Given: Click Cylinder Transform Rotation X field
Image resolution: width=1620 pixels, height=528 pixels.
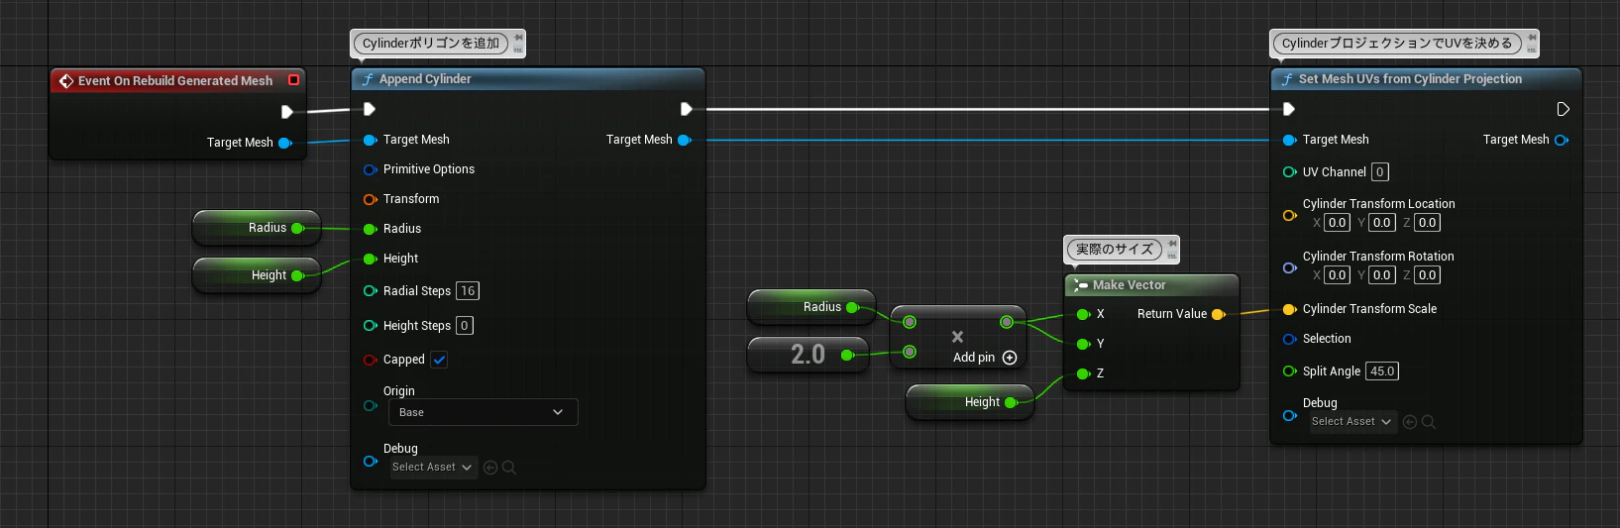Looking at the screenshot, I should pos(1337,275).
